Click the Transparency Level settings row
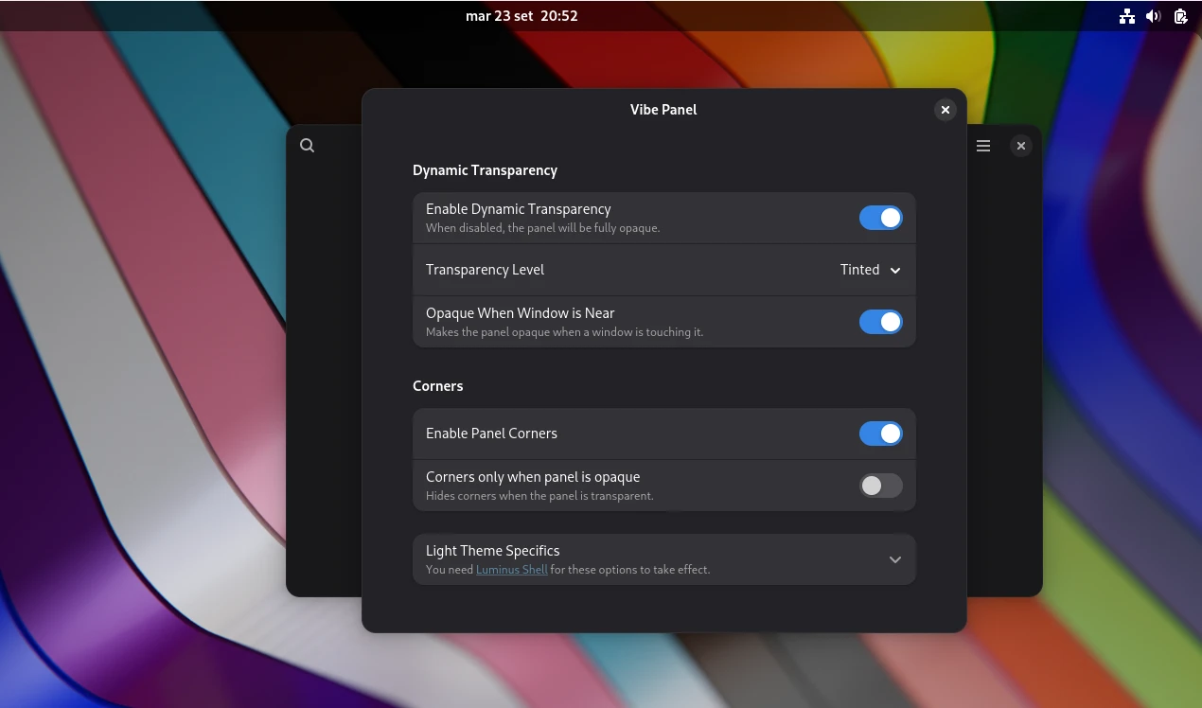The image size is (1202, 708). 663,270
